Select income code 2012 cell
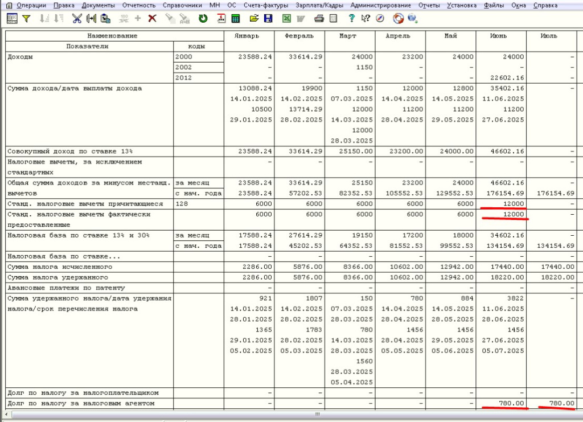 [199, 77]
